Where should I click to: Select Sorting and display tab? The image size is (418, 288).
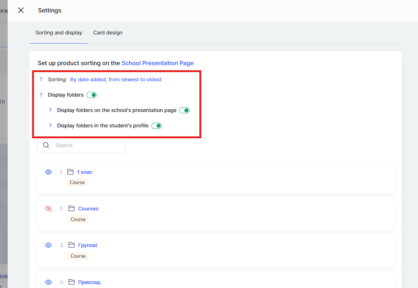pos(59,33)
